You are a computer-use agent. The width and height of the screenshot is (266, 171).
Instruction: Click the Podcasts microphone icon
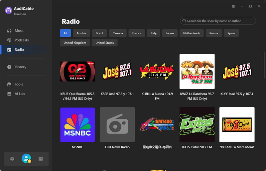(9, 40)
